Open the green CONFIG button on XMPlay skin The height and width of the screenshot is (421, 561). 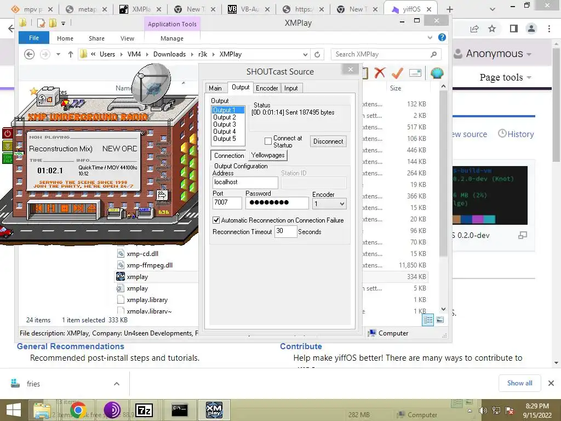point(8,158)
